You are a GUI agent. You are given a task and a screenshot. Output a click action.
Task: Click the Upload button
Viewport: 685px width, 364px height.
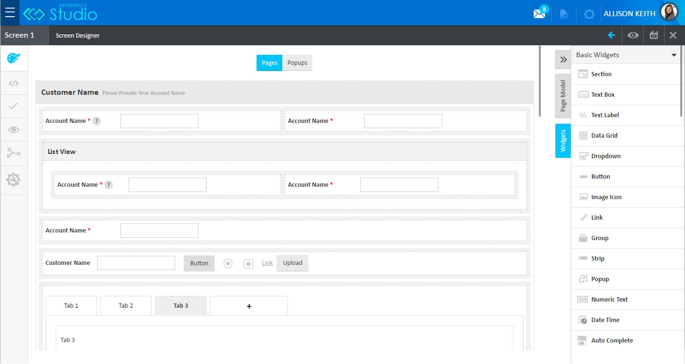point(292,263)
